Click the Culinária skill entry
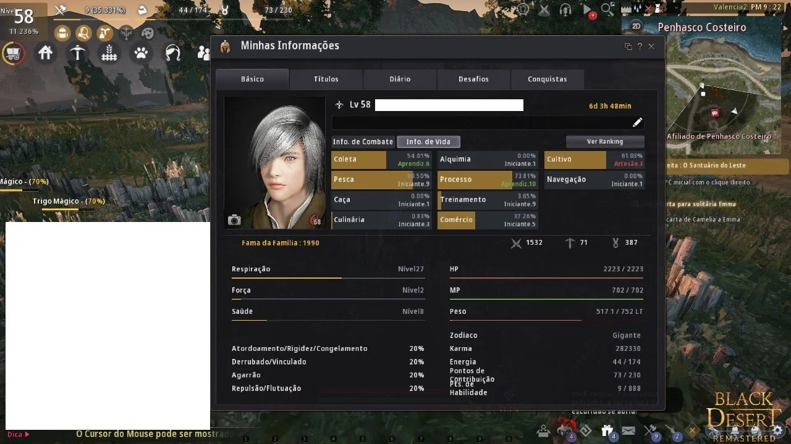Image resolution: width=791 pixels, height=444 pixels. pos(381,220)
